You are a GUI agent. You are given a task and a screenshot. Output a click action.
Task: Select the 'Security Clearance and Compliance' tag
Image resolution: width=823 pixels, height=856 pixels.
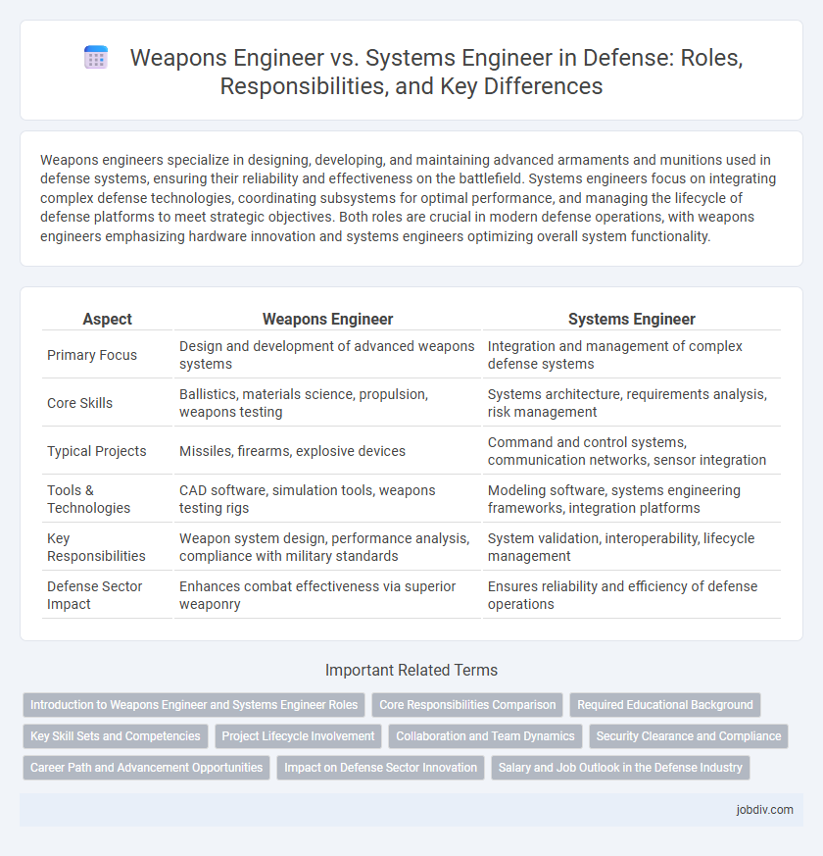689,736
